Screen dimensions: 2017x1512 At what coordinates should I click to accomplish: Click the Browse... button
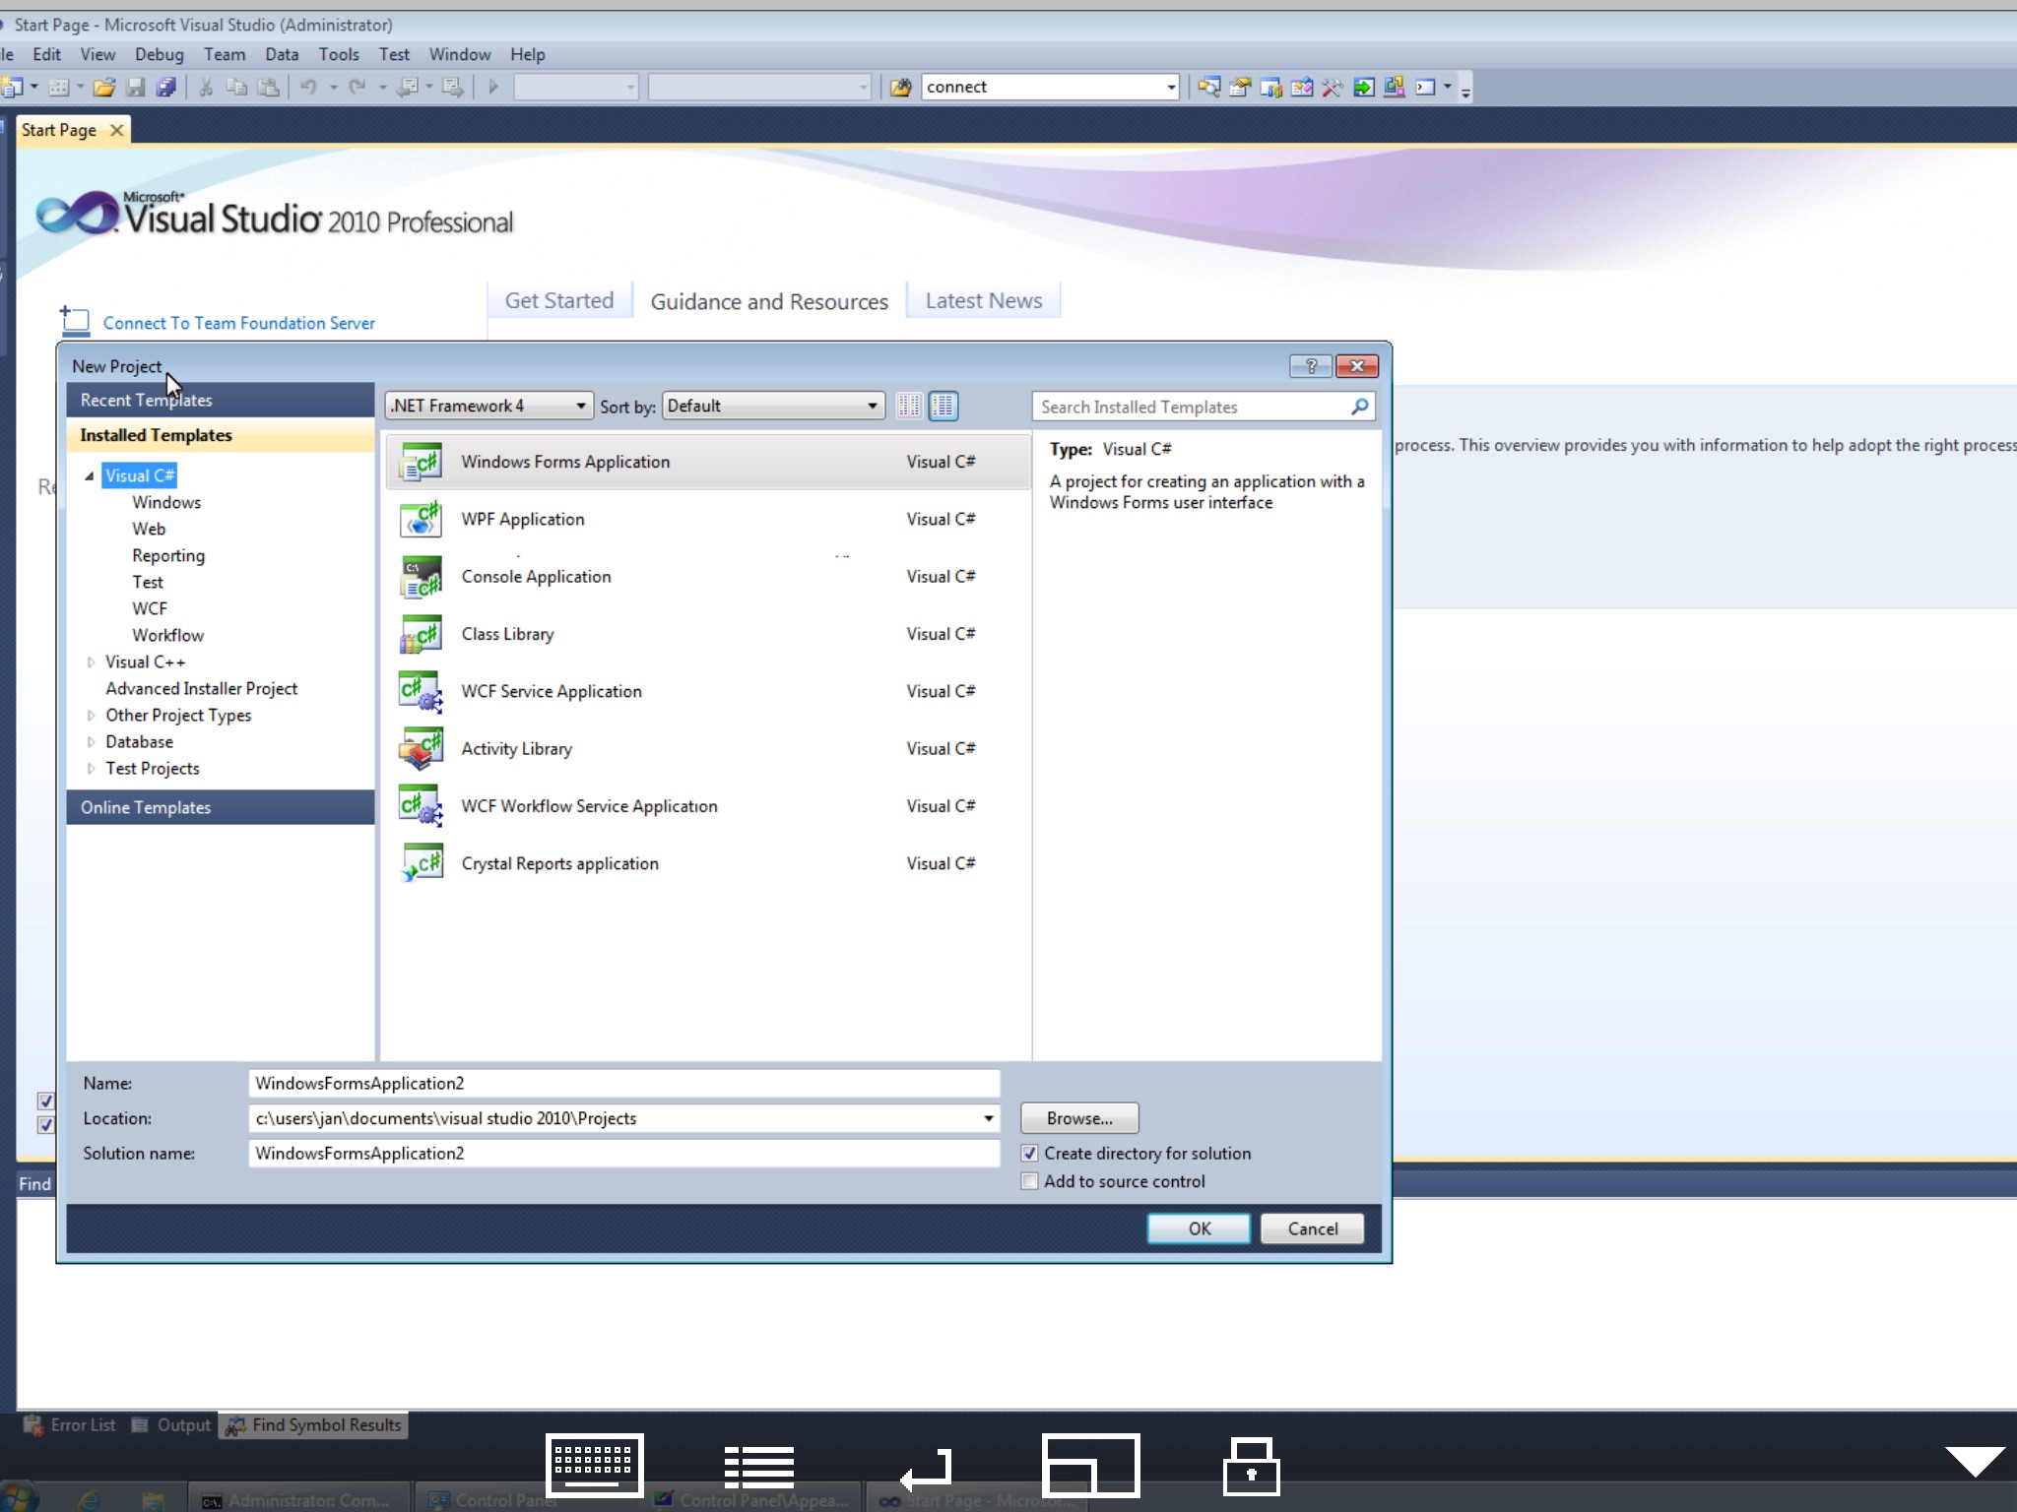(x=1079, y=1118)
